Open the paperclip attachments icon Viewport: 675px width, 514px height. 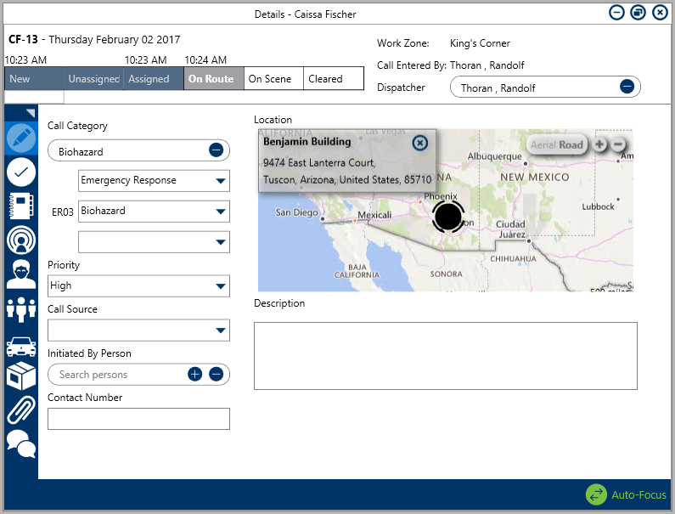click(x=21, y=410)
